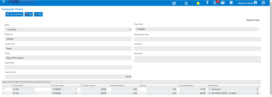This screenshot has height=97, width=272.
Task: Sort by Prior Paid Amount column header
Action: [x=117, y=85]
